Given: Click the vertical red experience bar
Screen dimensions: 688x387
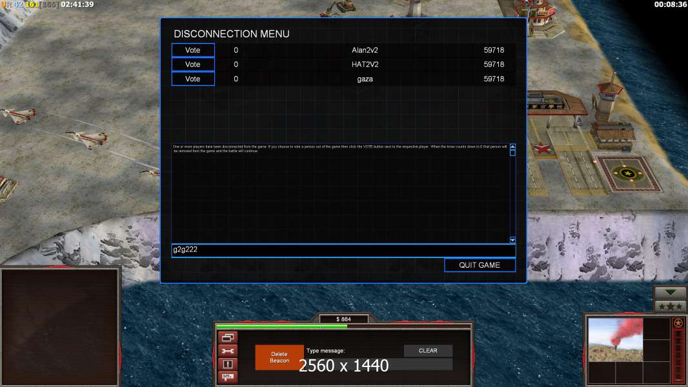Looking at the screenshot, I should [x=678, y=356].
